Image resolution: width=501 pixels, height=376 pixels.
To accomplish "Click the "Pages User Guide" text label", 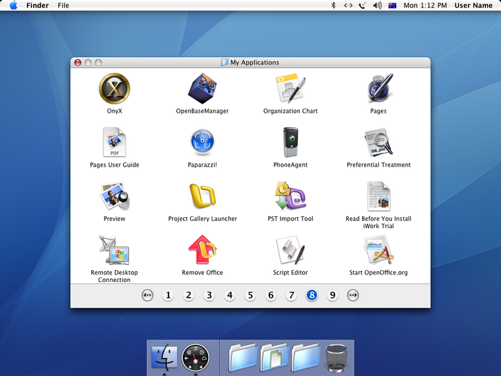I will 115,165.
